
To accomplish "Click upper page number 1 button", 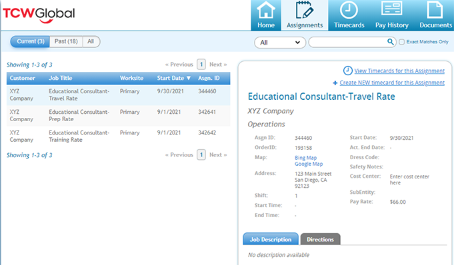I will pos(201,64).
